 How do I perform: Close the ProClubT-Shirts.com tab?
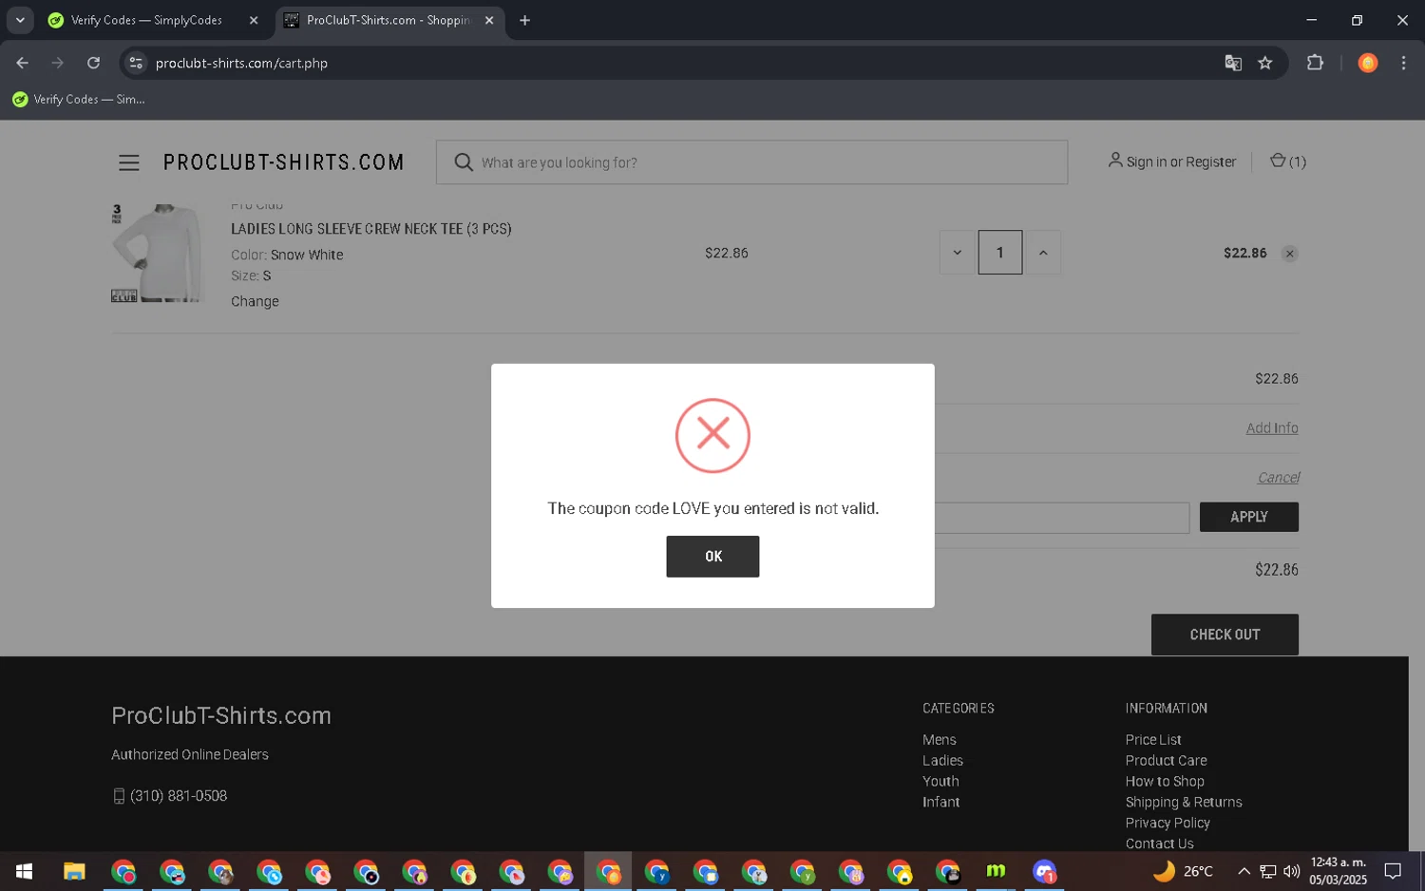pyautogui.click(x=489, y=20)
